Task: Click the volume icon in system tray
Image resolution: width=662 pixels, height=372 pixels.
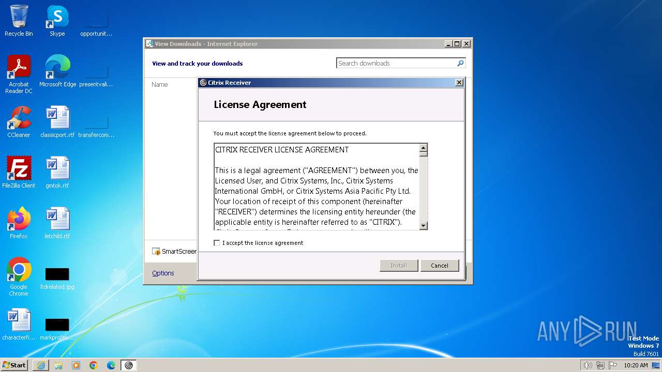Action: point(588,365)
